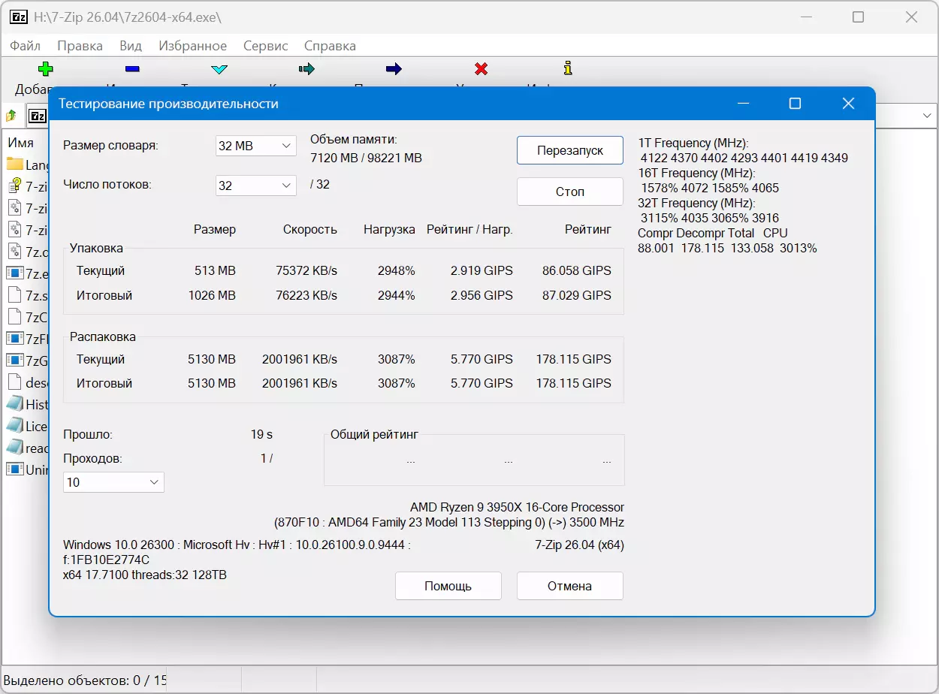
Task: Click the cyan checkmark Test toolbar icon
Action: pos(219,69)
